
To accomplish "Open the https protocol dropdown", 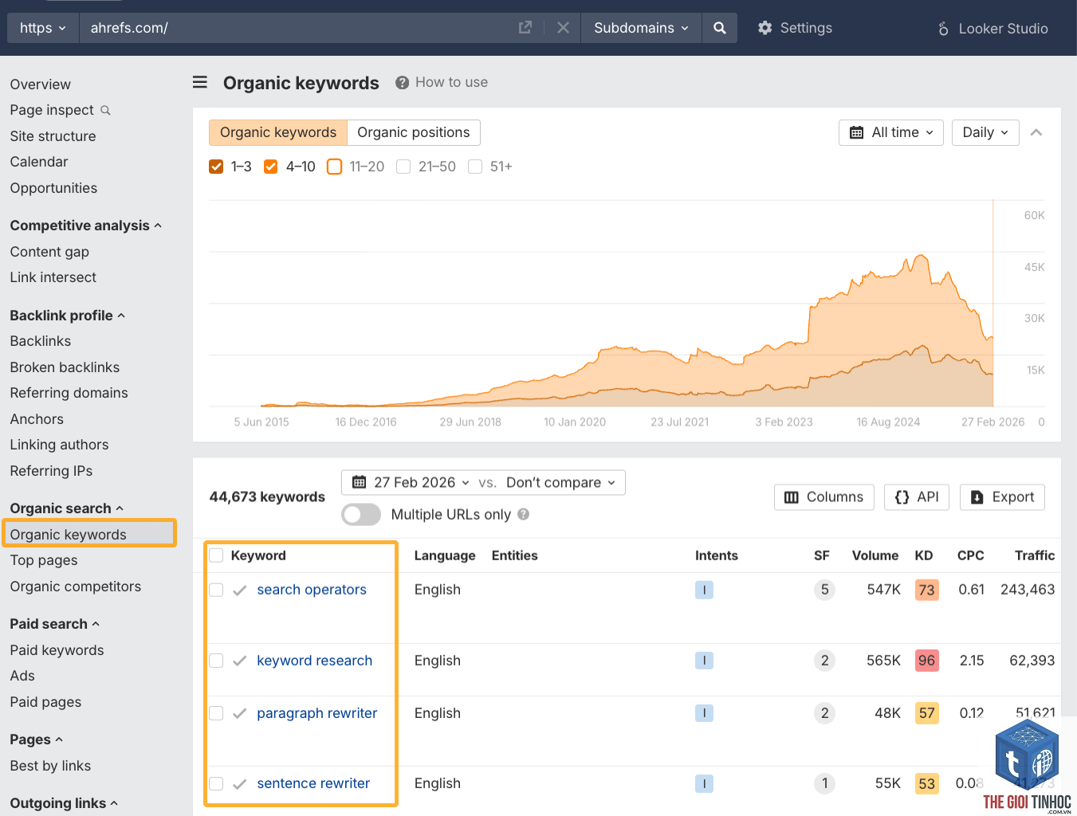I will click(x=43, y=28).
